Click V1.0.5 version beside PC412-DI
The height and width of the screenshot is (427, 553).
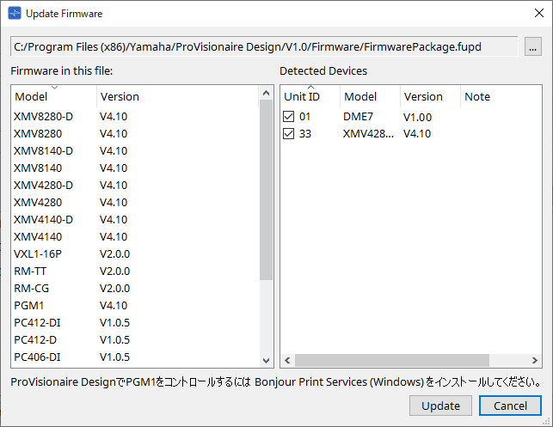pyautogui.click(x=115, y=322)
